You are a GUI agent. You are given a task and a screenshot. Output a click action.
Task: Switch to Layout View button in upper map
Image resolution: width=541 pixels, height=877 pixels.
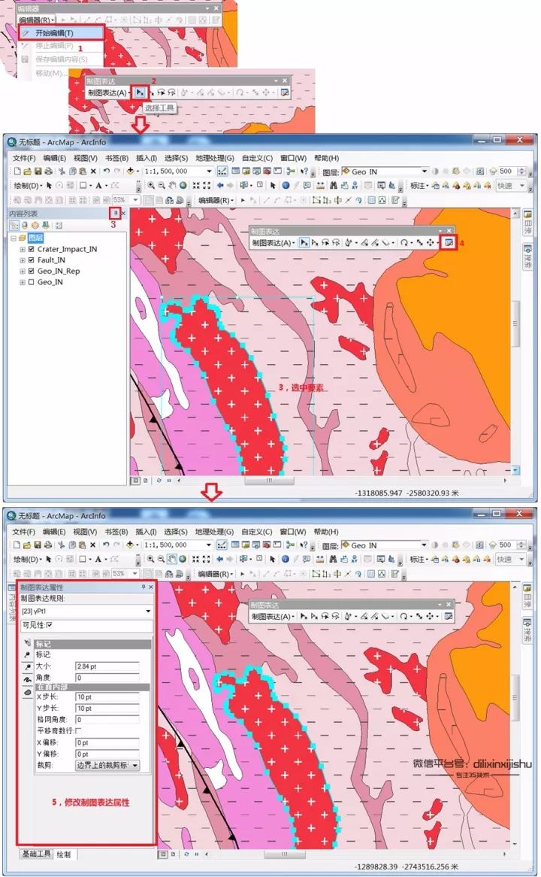(x=145, y=481)
